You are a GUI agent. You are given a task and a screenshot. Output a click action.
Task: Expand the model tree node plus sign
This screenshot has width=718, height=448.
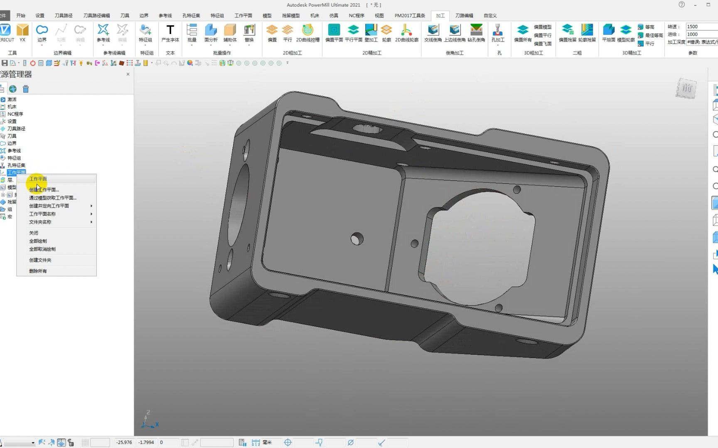[x=3, y=195]
